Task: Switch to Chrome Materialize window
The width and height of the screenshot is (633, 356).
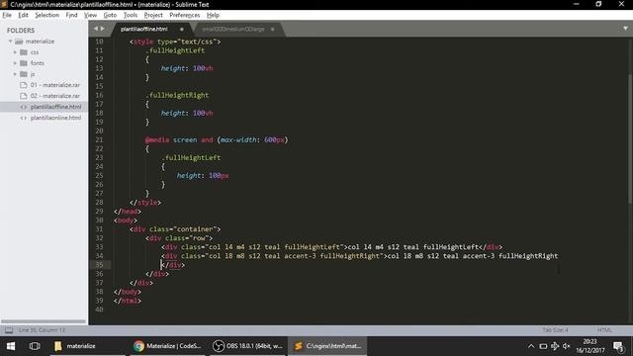Action: coord(168,346)
